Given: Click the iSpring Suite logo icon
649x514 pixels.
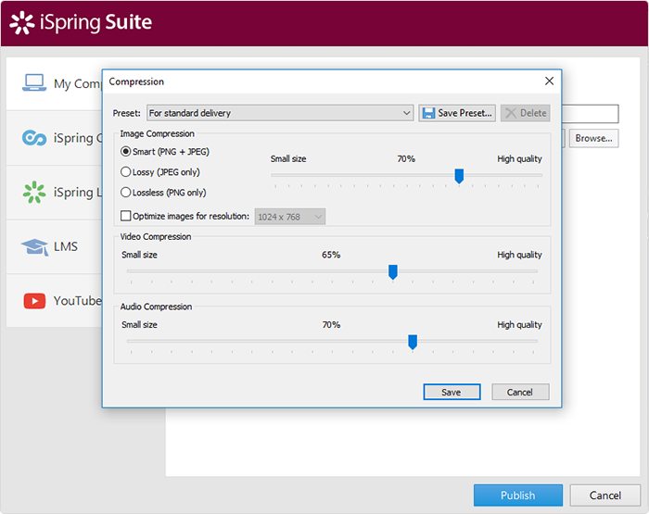Looking at the screenshot, I should 22,23.
